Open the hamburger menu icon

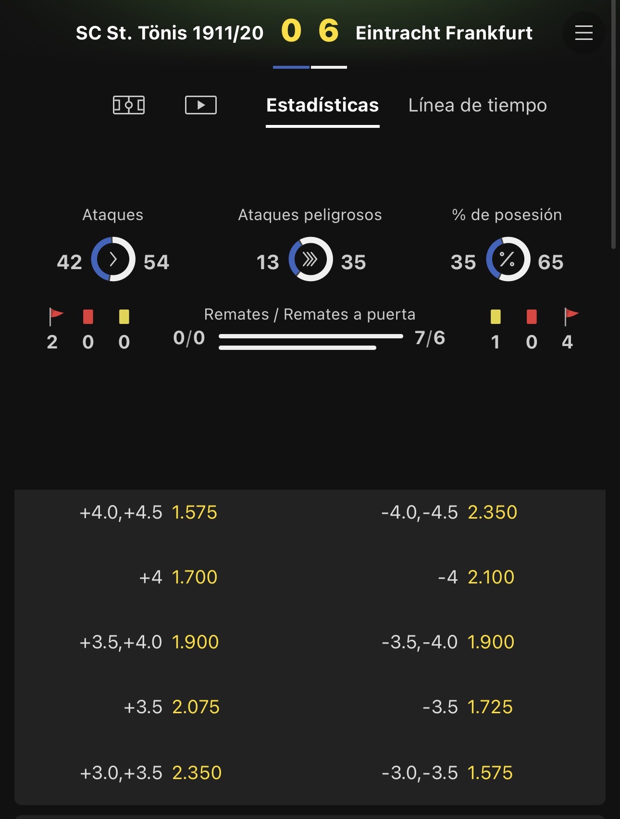[x=583, y=33]
